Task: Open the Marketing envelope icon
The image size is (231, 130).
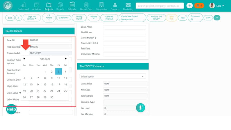Action: (128, 5)
